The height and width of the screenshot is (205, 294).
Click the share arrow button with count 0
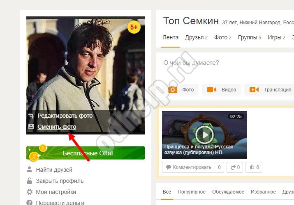coord(235,167)
